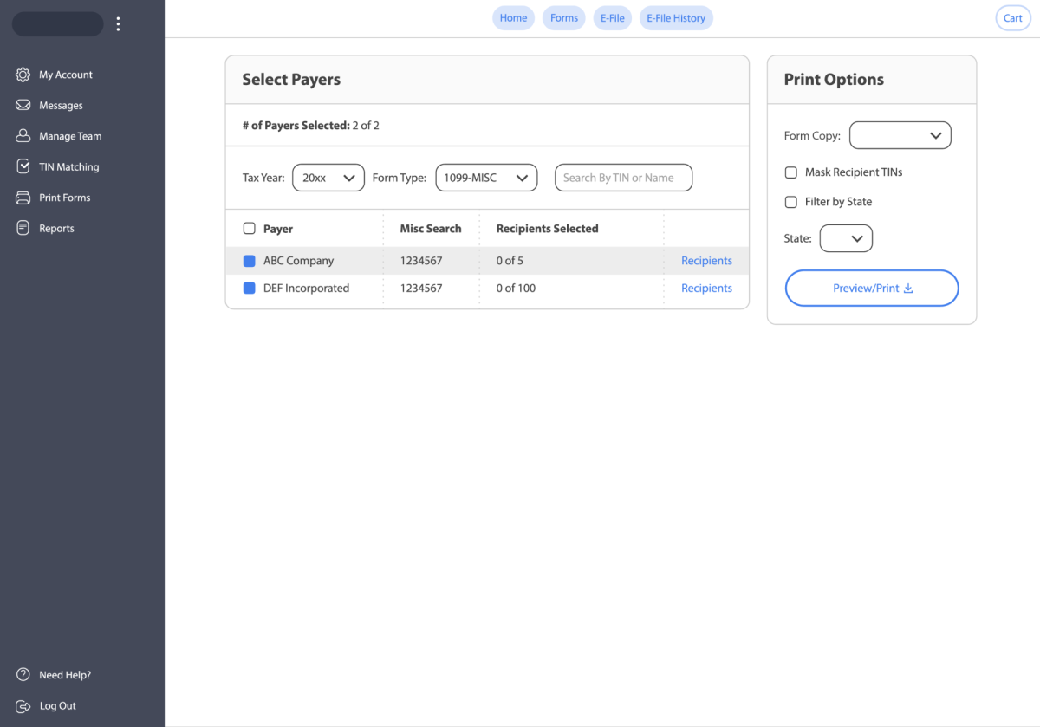
Task: Click the Manage Team person icon
Action: point(23,136)
